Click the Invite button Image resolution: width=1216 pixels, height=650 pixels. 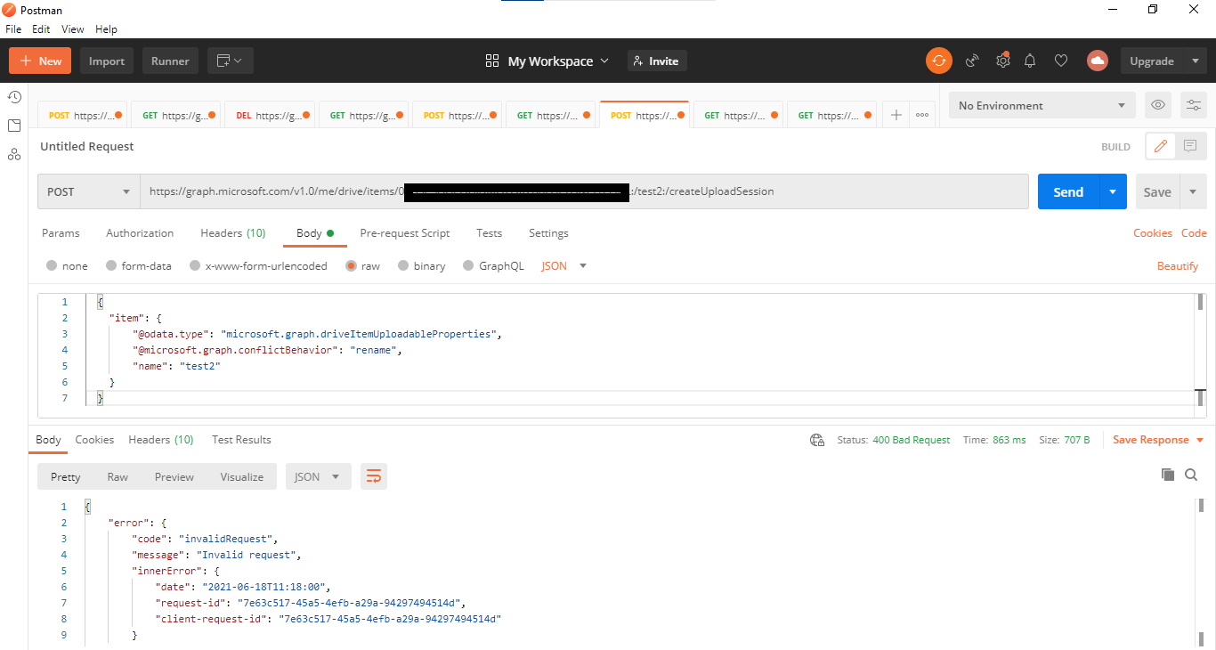[x=657, y=61]
